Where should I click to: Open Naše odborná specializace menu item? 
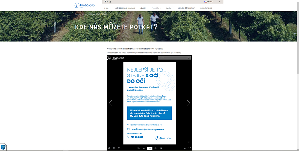point(125,8)
